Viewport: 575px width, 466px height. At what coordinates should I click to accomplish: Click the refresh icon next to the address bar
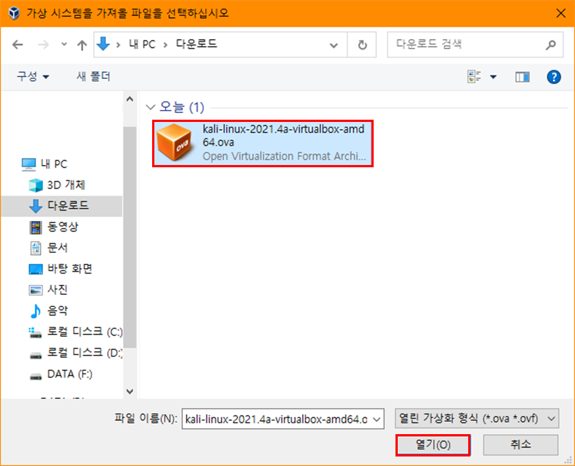[362, 45]
